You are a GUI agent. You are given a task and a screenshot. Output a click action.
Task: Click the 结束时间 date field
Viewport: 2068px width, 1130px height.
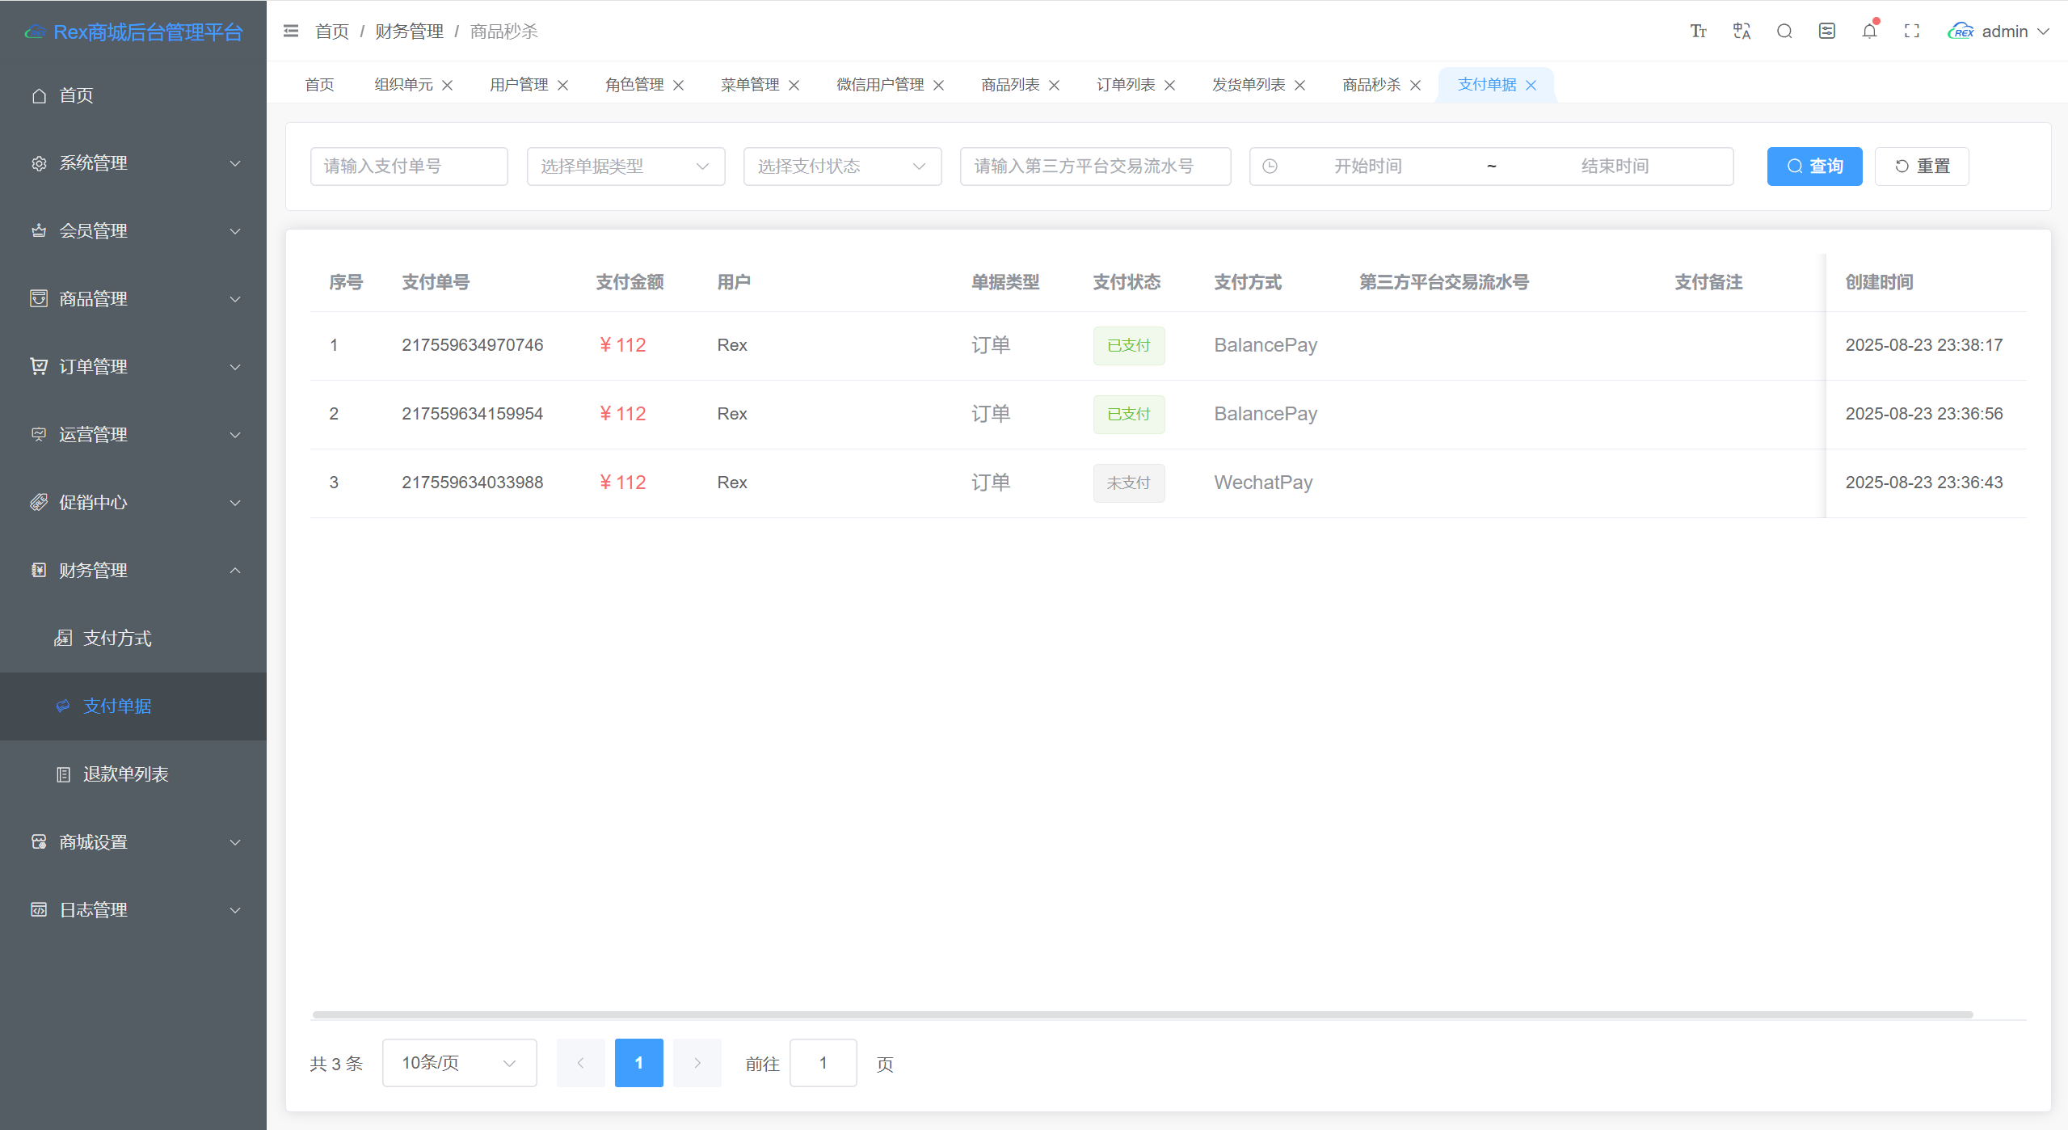point(1615,167)
